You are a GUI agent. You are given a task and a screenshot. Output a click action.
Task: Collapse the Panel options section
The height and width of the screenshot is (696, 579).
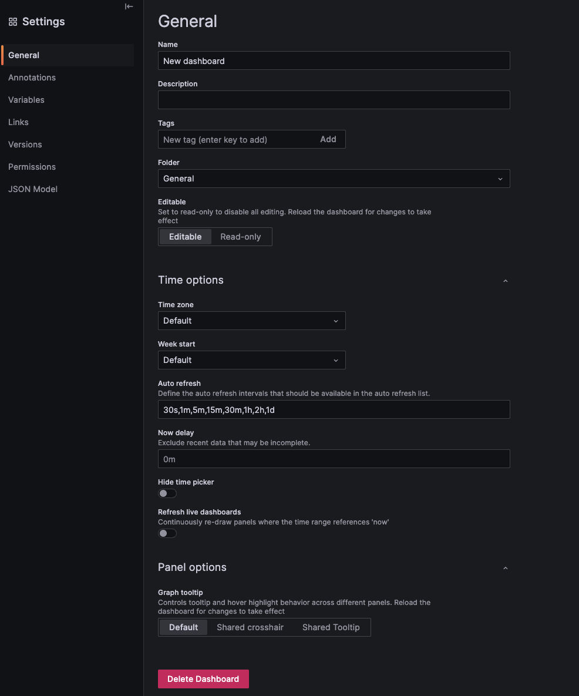pyautogui.click(x=505, y=568)
